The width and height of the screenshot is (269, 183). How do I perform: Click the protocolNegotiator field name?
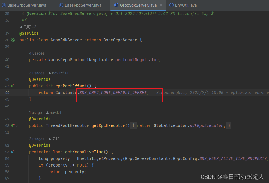pos(137,60)
